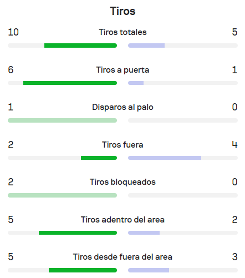245x278 pixels.
Task: Click the Tiros section heading
Action: (122, 11)
